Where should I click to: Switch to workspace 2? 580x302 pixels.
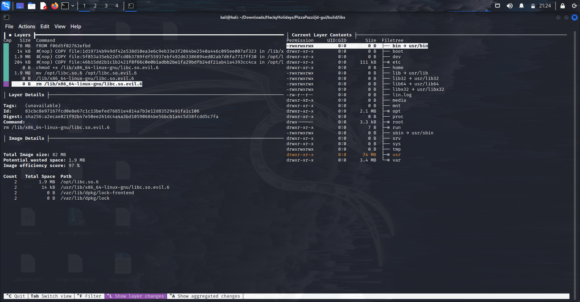pos(95,6)
